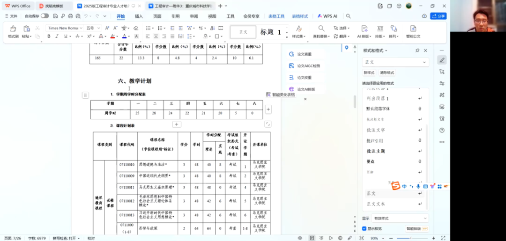
Task: Click the blue 分享 share button
Action: [439, 16]
